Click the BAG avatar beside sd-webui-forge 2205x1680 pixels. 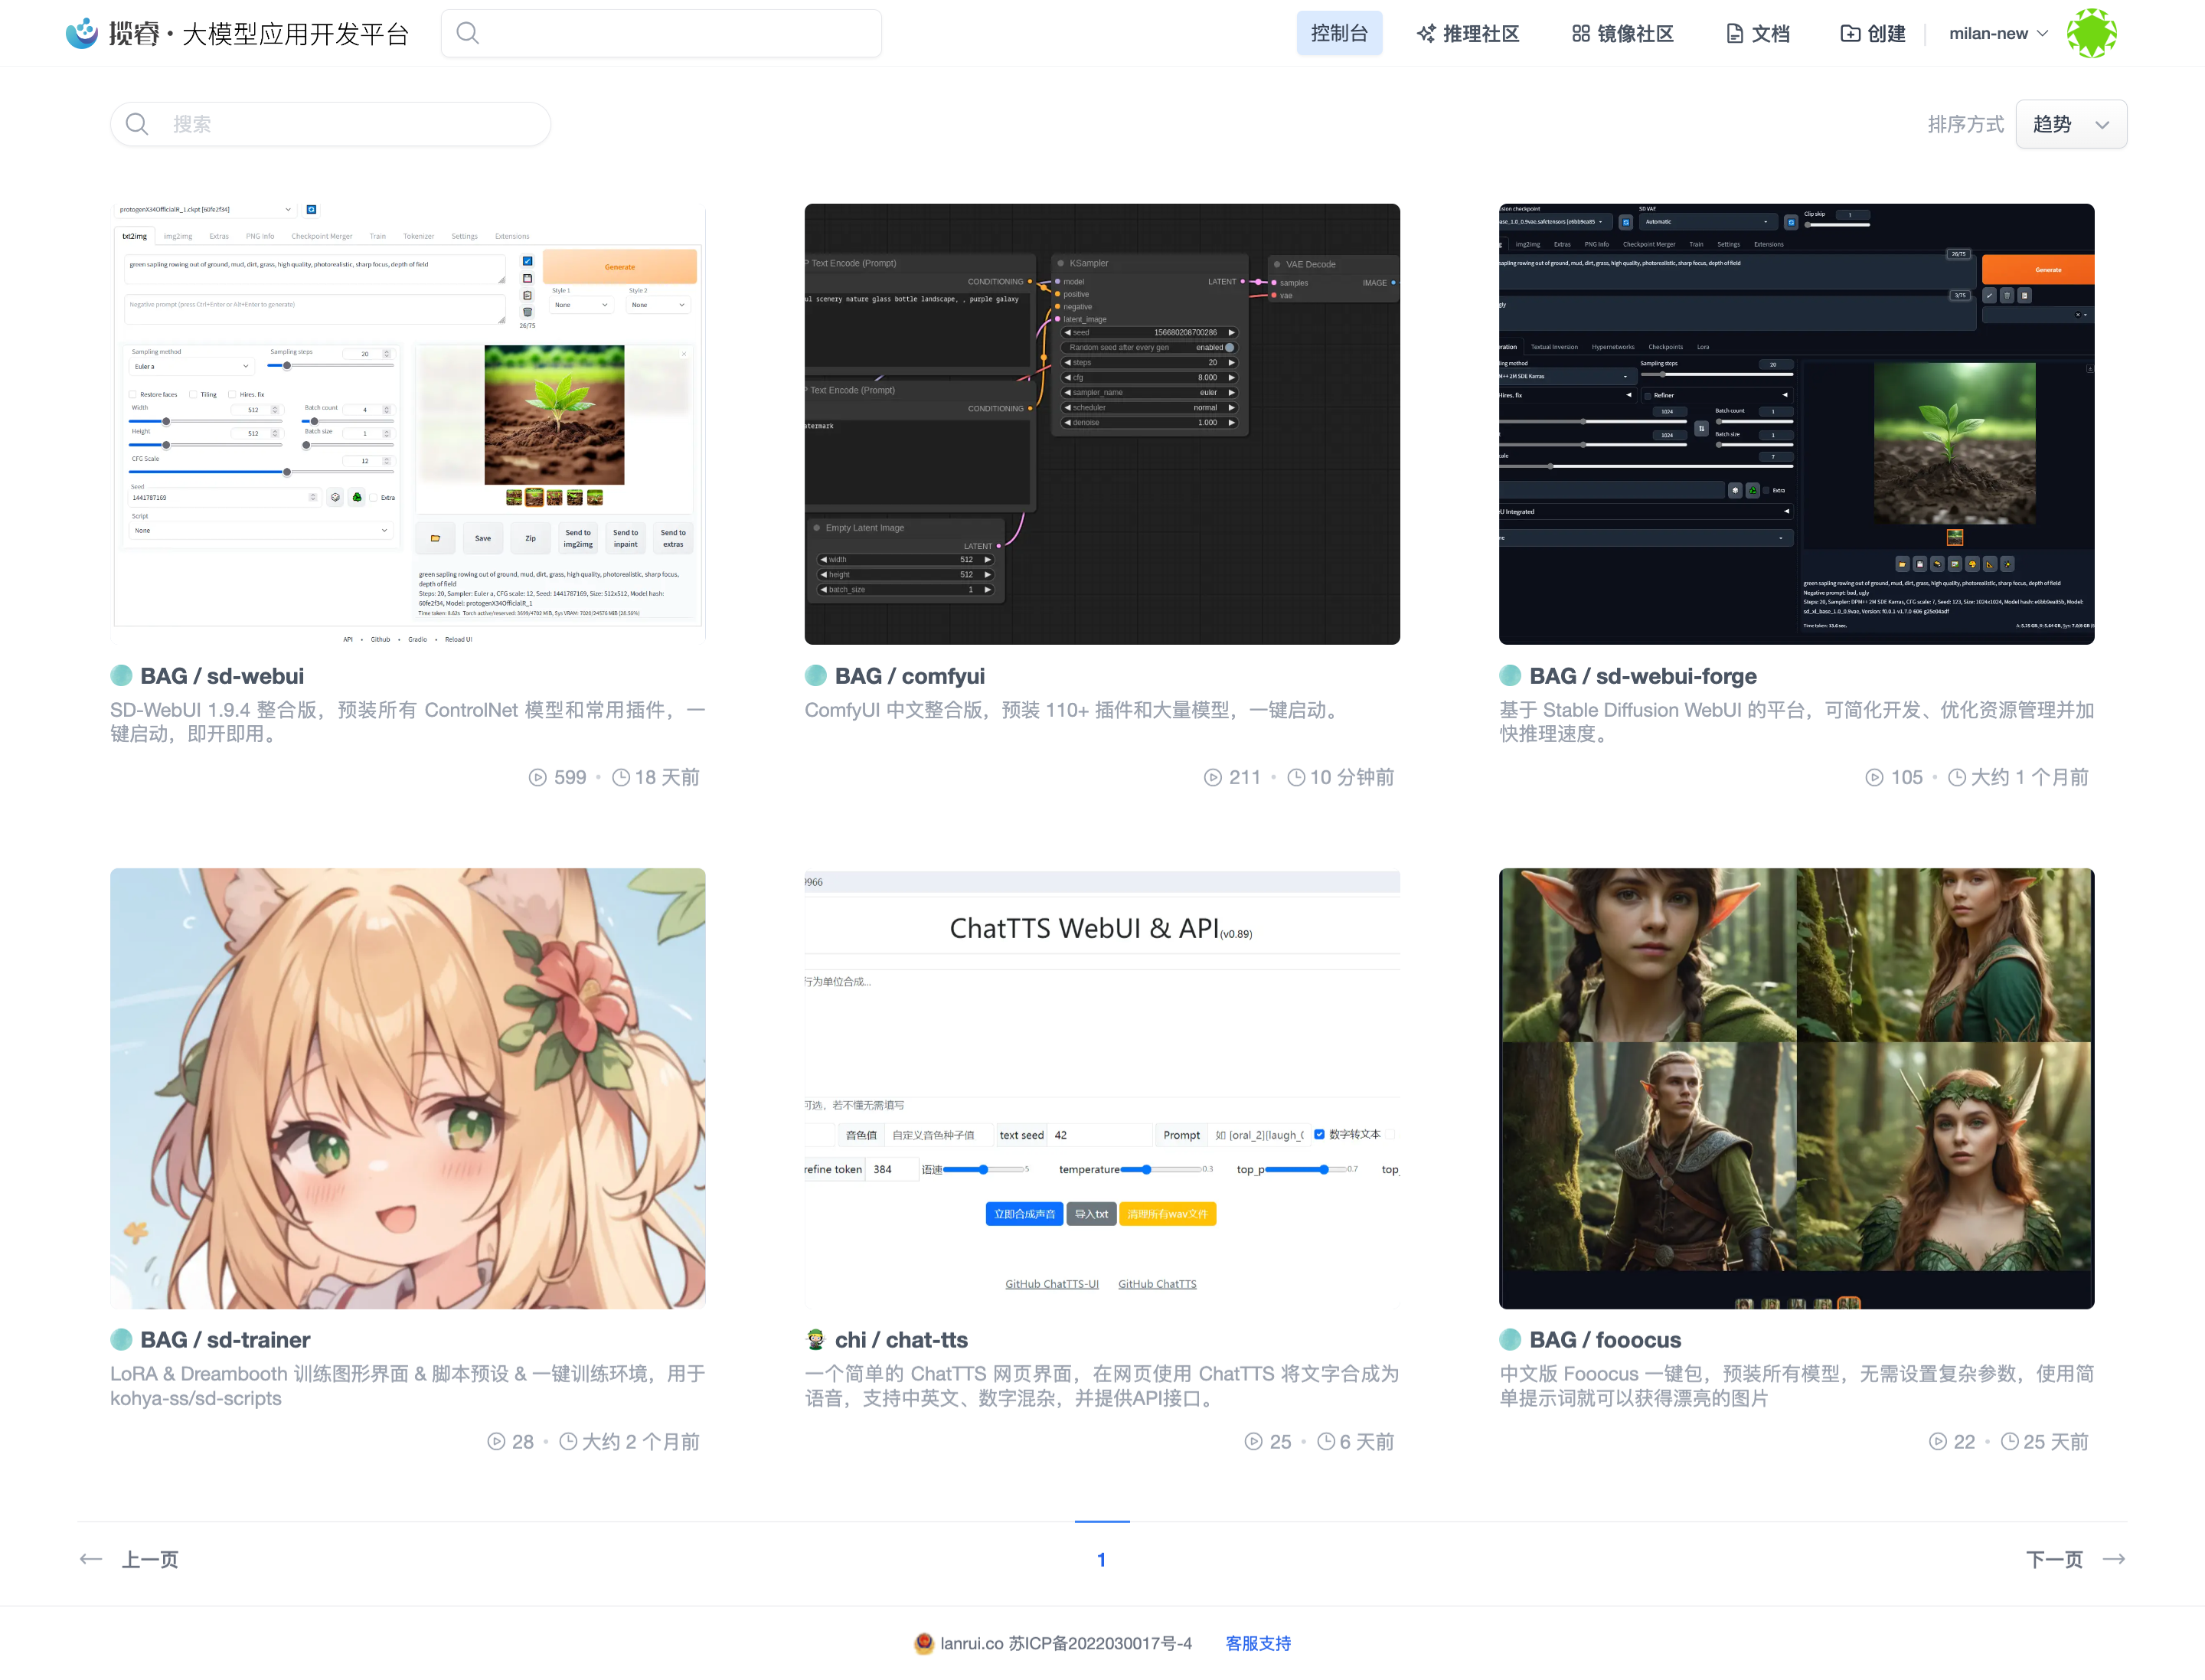[1510, 676]
